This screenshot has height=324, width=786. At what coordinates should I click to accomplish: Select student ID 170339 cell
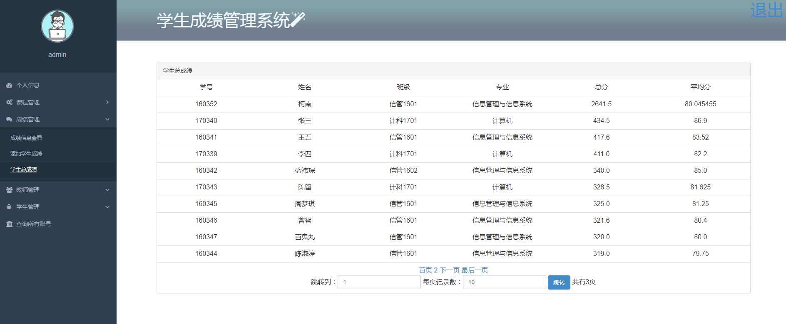[206, 154]
